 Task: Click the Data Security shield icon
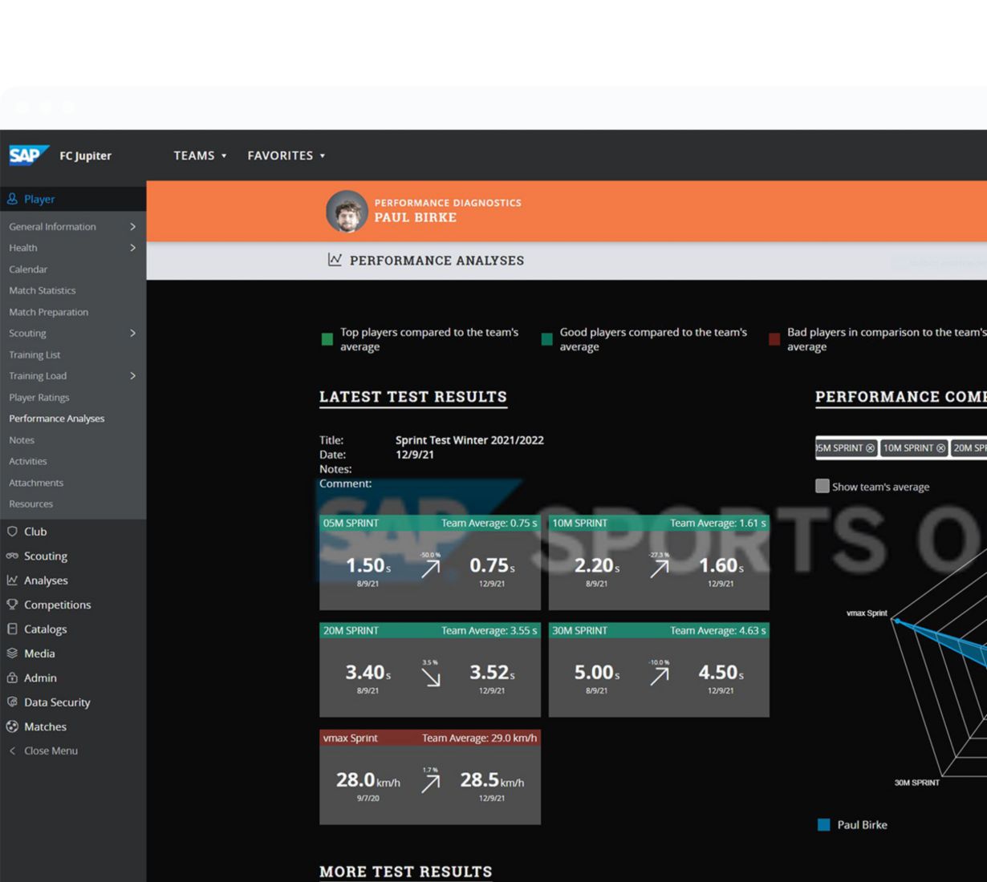pos(12,702)
